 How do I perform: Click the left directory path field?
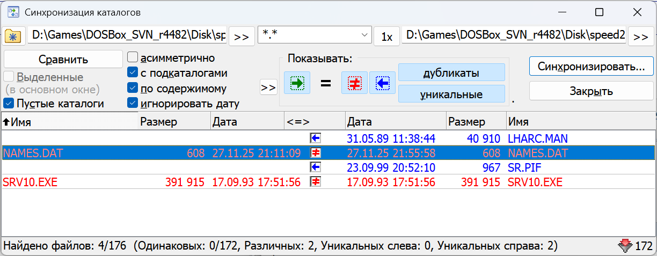pyautogui.click(x=127, y=35)
